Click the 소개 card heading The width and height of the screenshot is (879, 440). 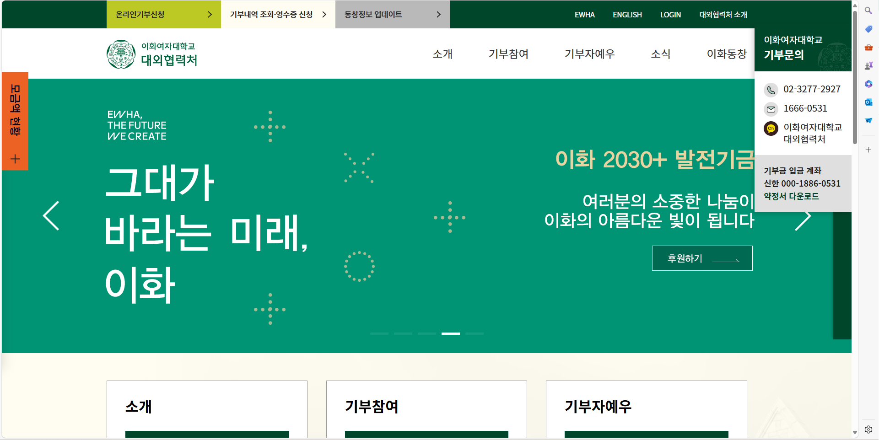[138, 406]
